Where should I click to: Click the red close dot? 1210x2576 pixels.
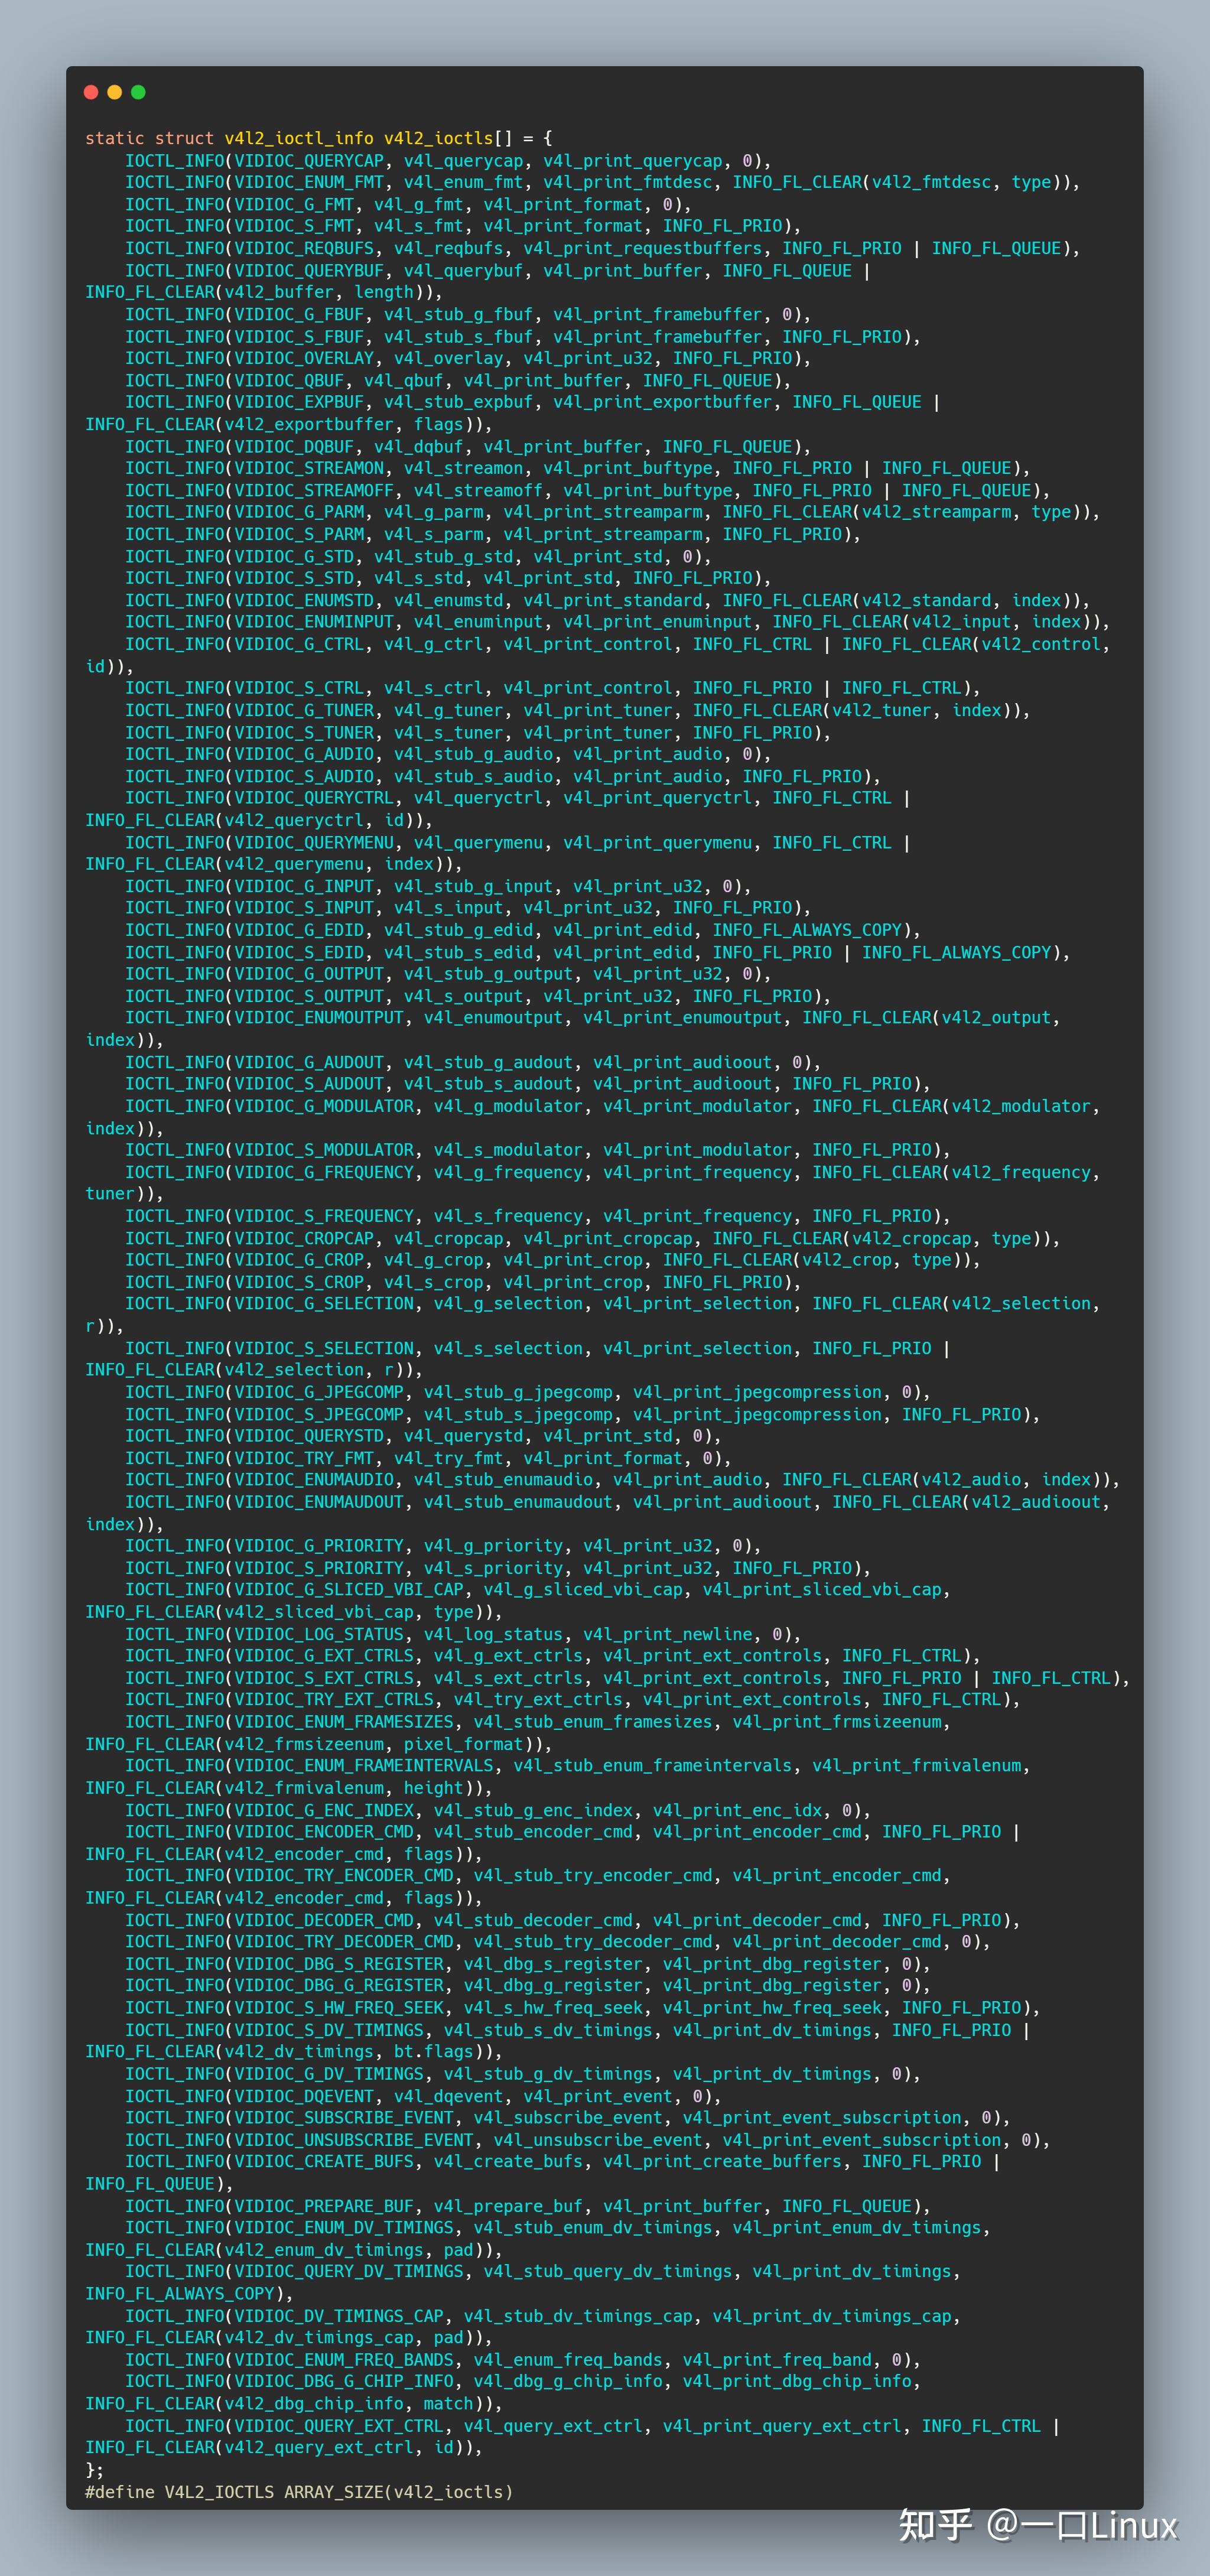point(91,92)
